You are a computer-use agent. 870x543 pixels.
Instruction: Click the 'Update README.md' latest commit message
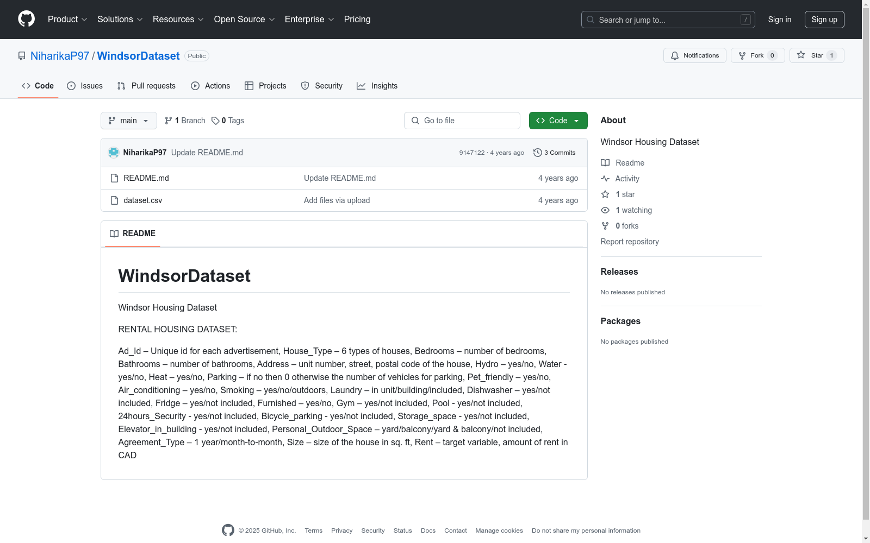(207, 153)
